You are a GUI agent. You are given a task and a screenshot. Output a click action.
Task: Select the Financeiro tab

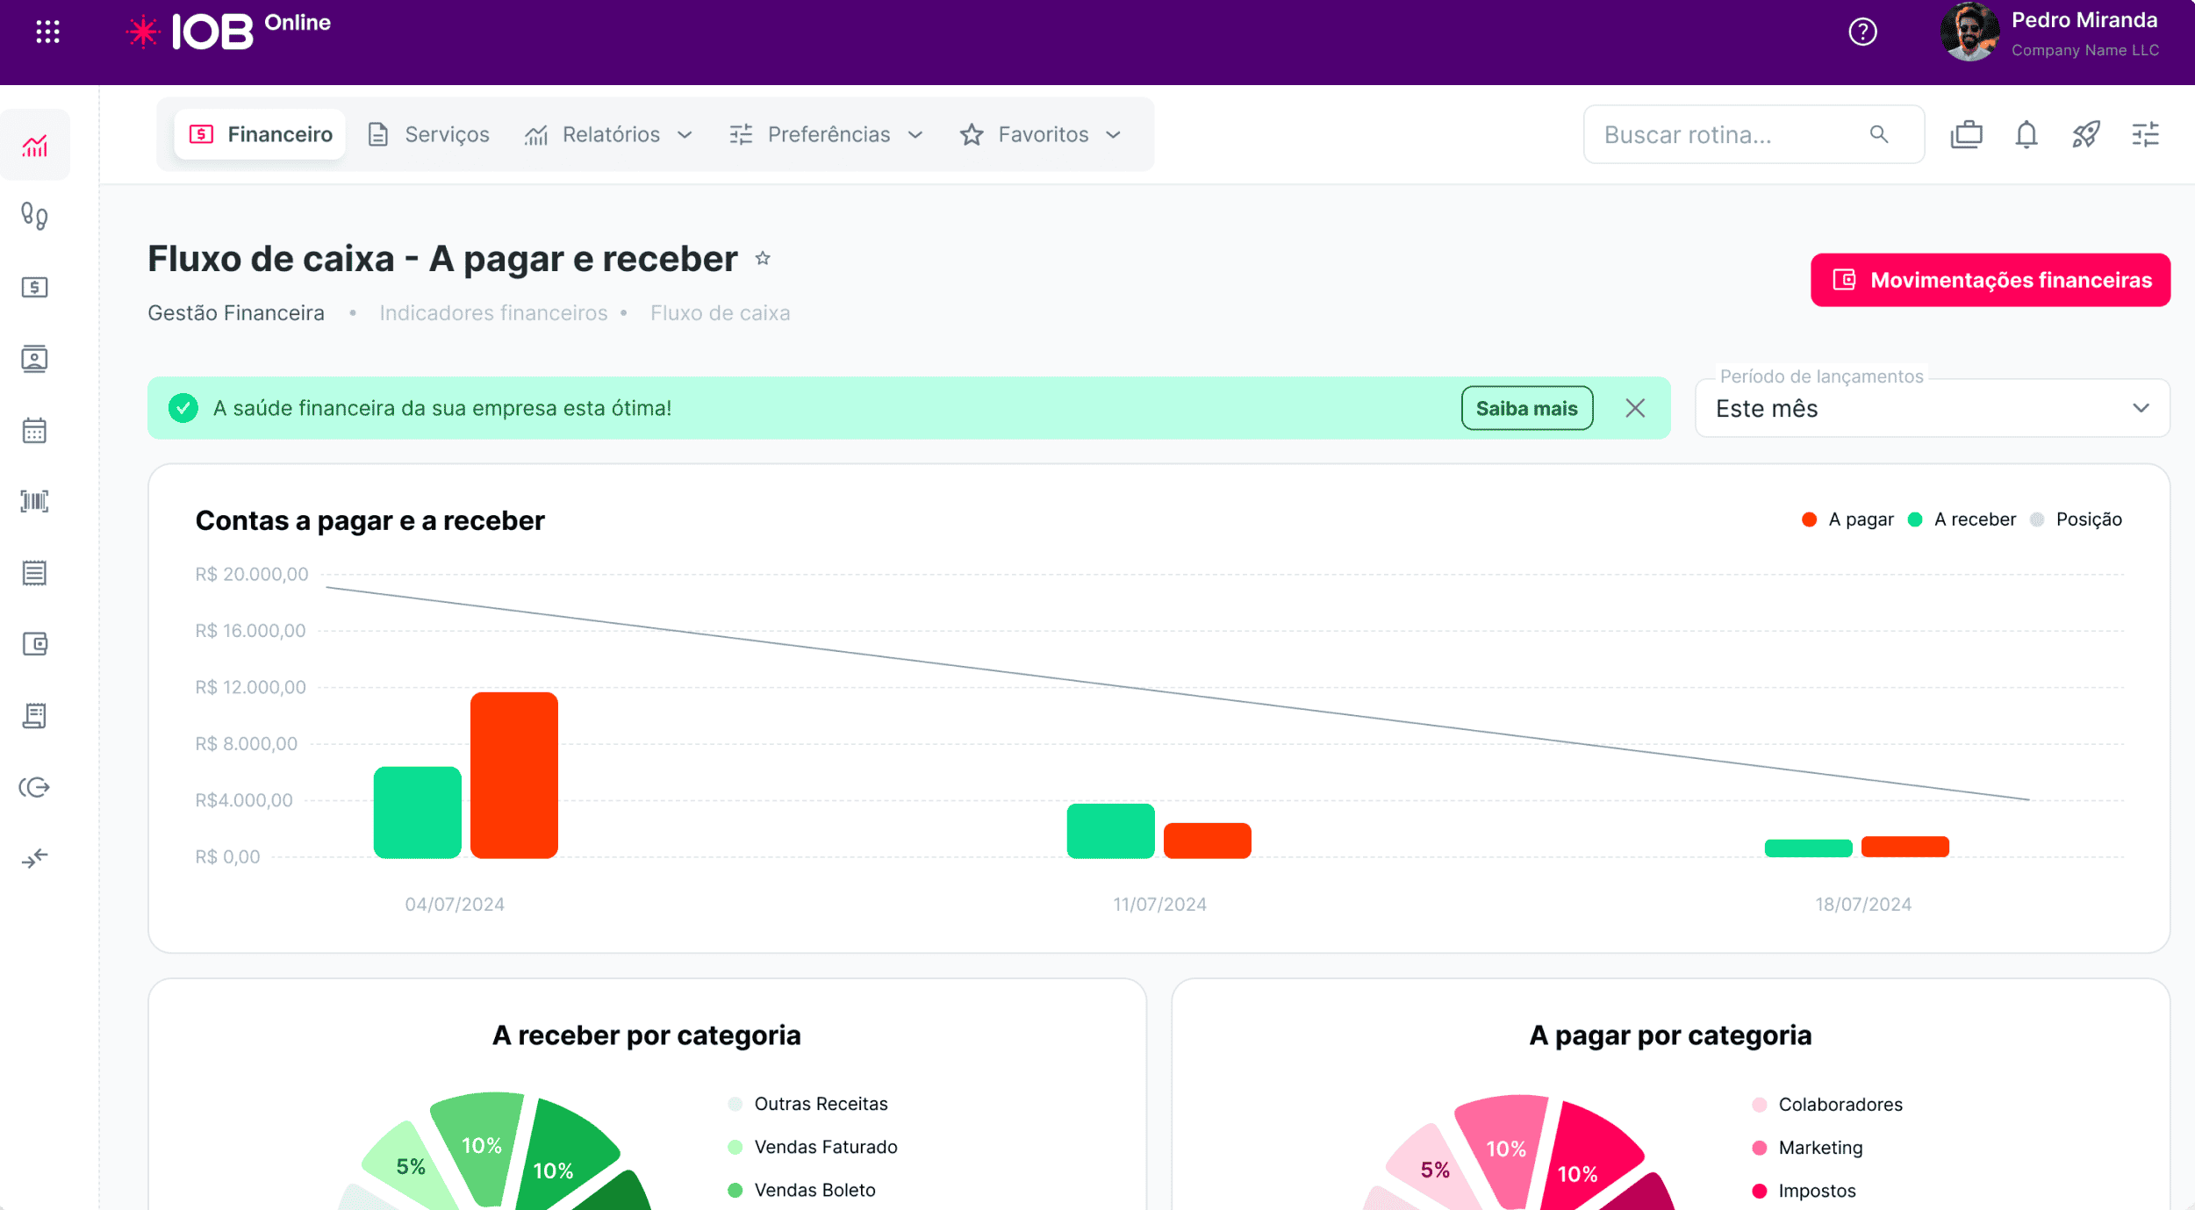[260, 134]
